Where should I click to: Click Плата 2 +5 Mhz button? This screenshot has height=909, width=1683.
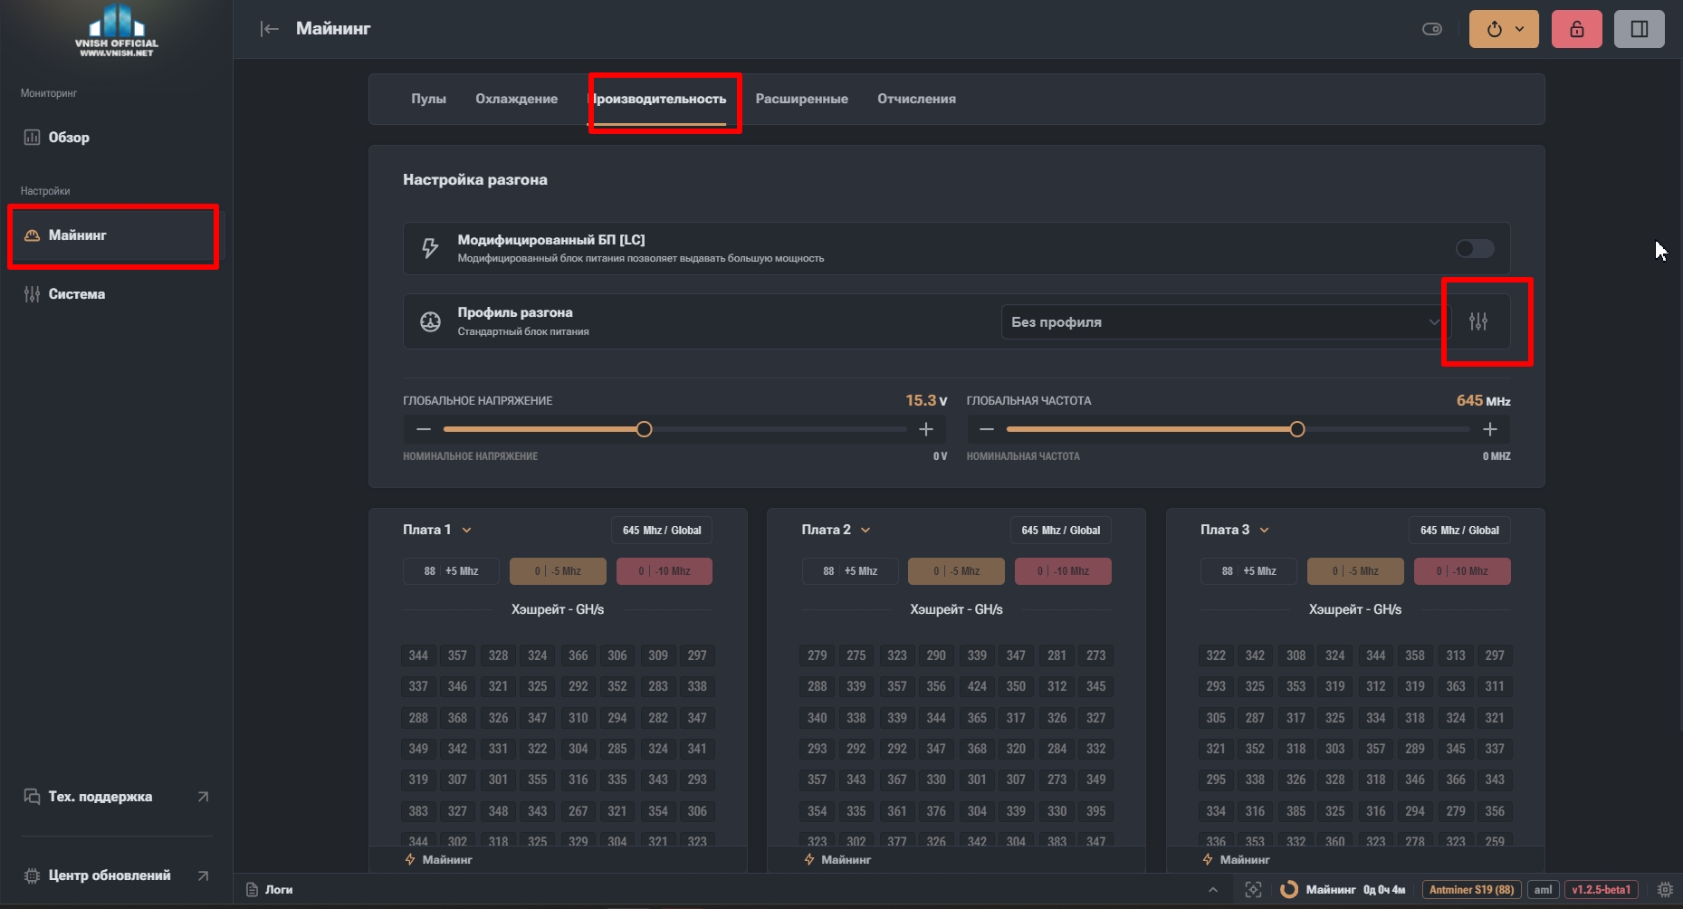click(x=850, y=571)
